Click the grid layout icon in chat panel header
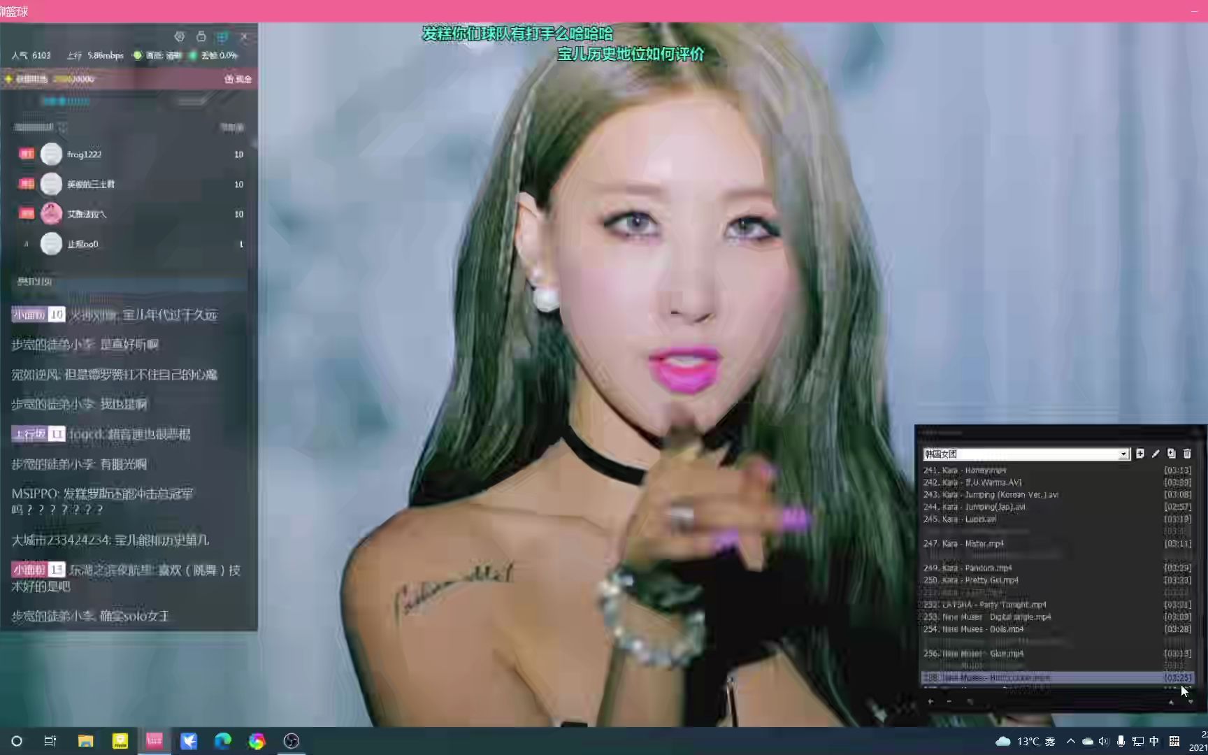1208x755 pixels. pos(222,36)
